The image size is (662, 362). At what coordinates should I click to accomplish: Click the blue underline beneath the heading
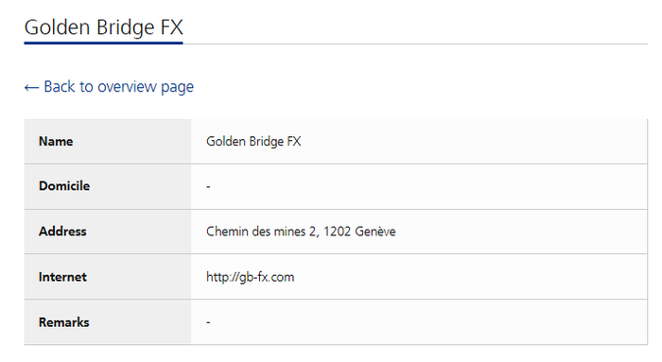[103, 43]
